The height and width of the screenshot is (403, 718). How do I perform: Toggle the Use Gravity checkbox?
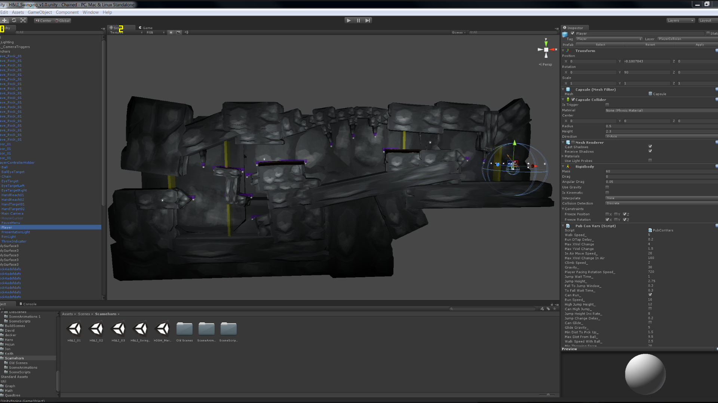[607, 187]
